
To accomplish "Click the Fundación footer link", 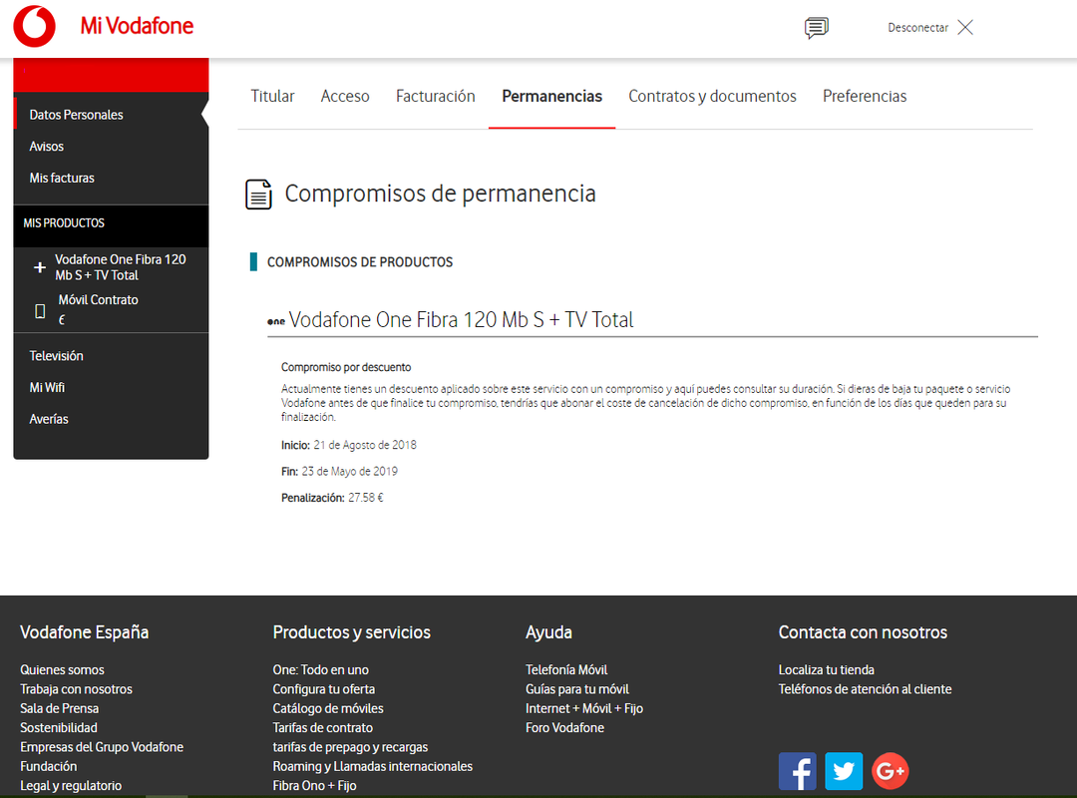I will [x=49, y=766].
